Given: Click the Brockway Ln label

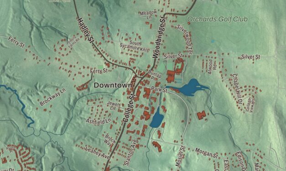Looking at the screenshot, I should pos(52,97).
